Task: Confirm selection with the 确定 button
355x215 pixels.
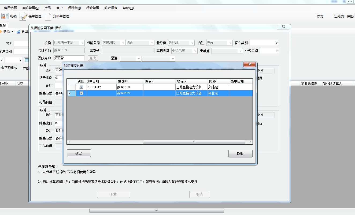Action: pos(79,153)
